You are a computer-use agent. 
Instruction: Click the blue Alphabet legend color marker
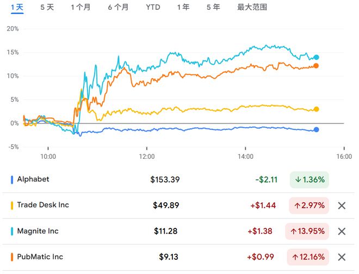[12, 179]
